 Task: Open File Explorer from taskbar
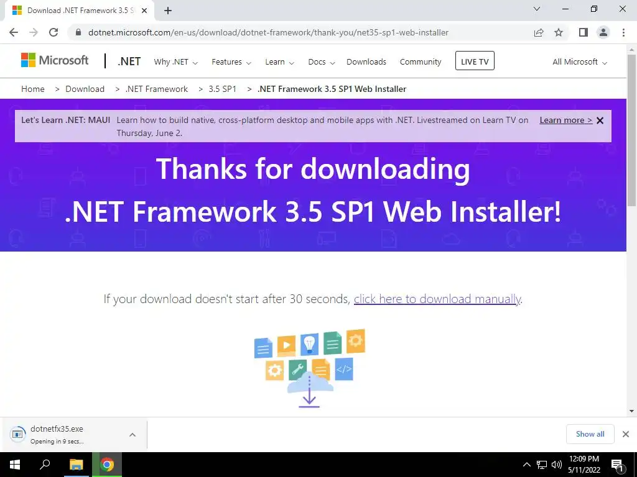tap(76, 465)
